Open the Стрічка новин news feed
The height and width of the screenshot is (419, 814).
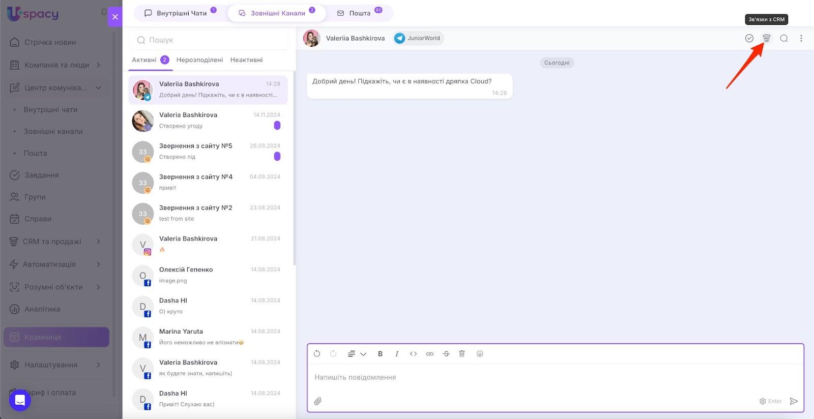50,42
